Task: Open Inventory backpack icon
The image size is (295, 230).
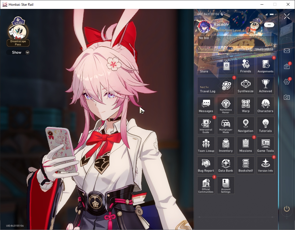Action: pyautogui.click(x=226, y=145)
